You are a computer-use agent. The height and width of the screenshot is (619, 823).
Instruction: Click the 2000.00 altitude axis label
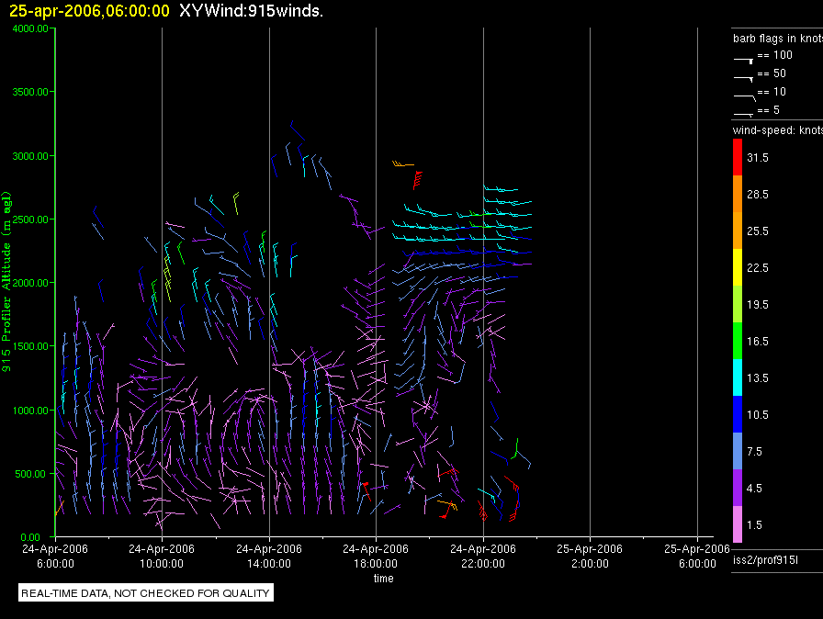coord(30,283)
